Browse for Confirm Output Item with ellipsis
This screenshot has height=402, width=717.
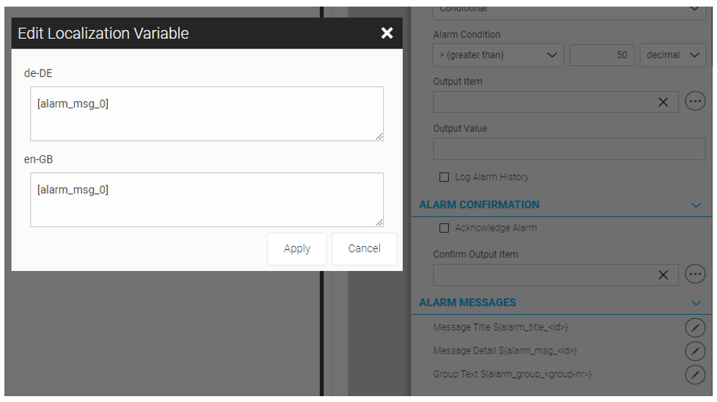click(x=695, y=273)
